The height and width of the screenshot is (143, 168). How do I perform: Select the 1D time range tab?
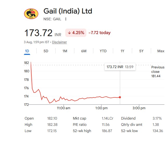[x=27, y=51]
